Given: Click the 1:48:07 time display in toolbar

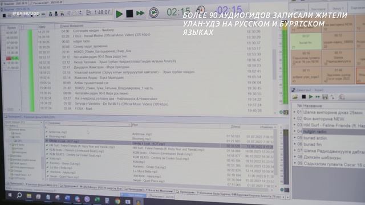Looking at the screenshot, I should coord(102,12).
